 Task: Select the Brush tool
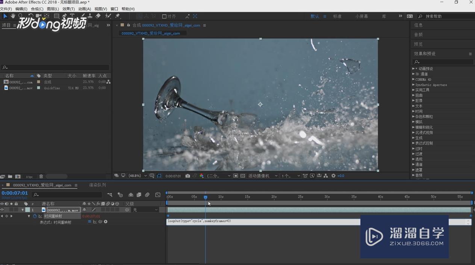tap(83, 16)
